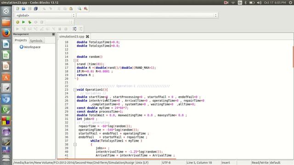Click the Save file toolbar icon
294x165 pixels.
click(x=29, y=9)
